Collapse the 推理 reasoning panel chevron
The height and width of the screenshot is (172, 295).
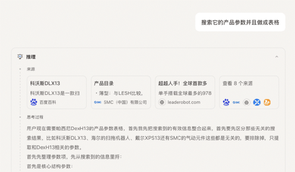click(277, 57)
